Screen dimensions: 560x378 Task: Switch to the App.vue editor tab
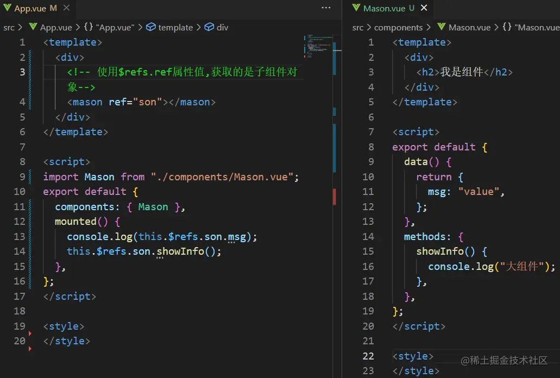(x=37, y=8)
